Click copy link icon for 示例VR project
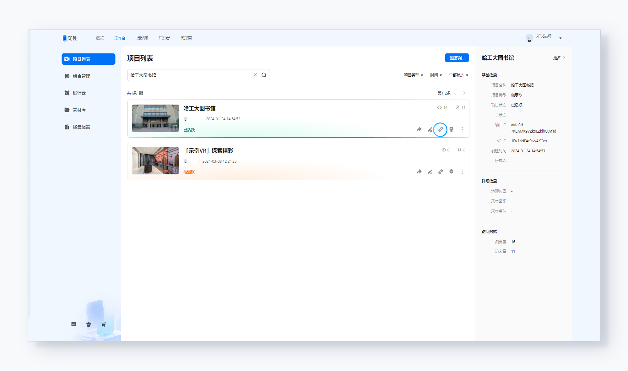 441,172
